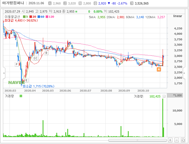
Task: Click the chart refresh reset icon
Action: 183,140
